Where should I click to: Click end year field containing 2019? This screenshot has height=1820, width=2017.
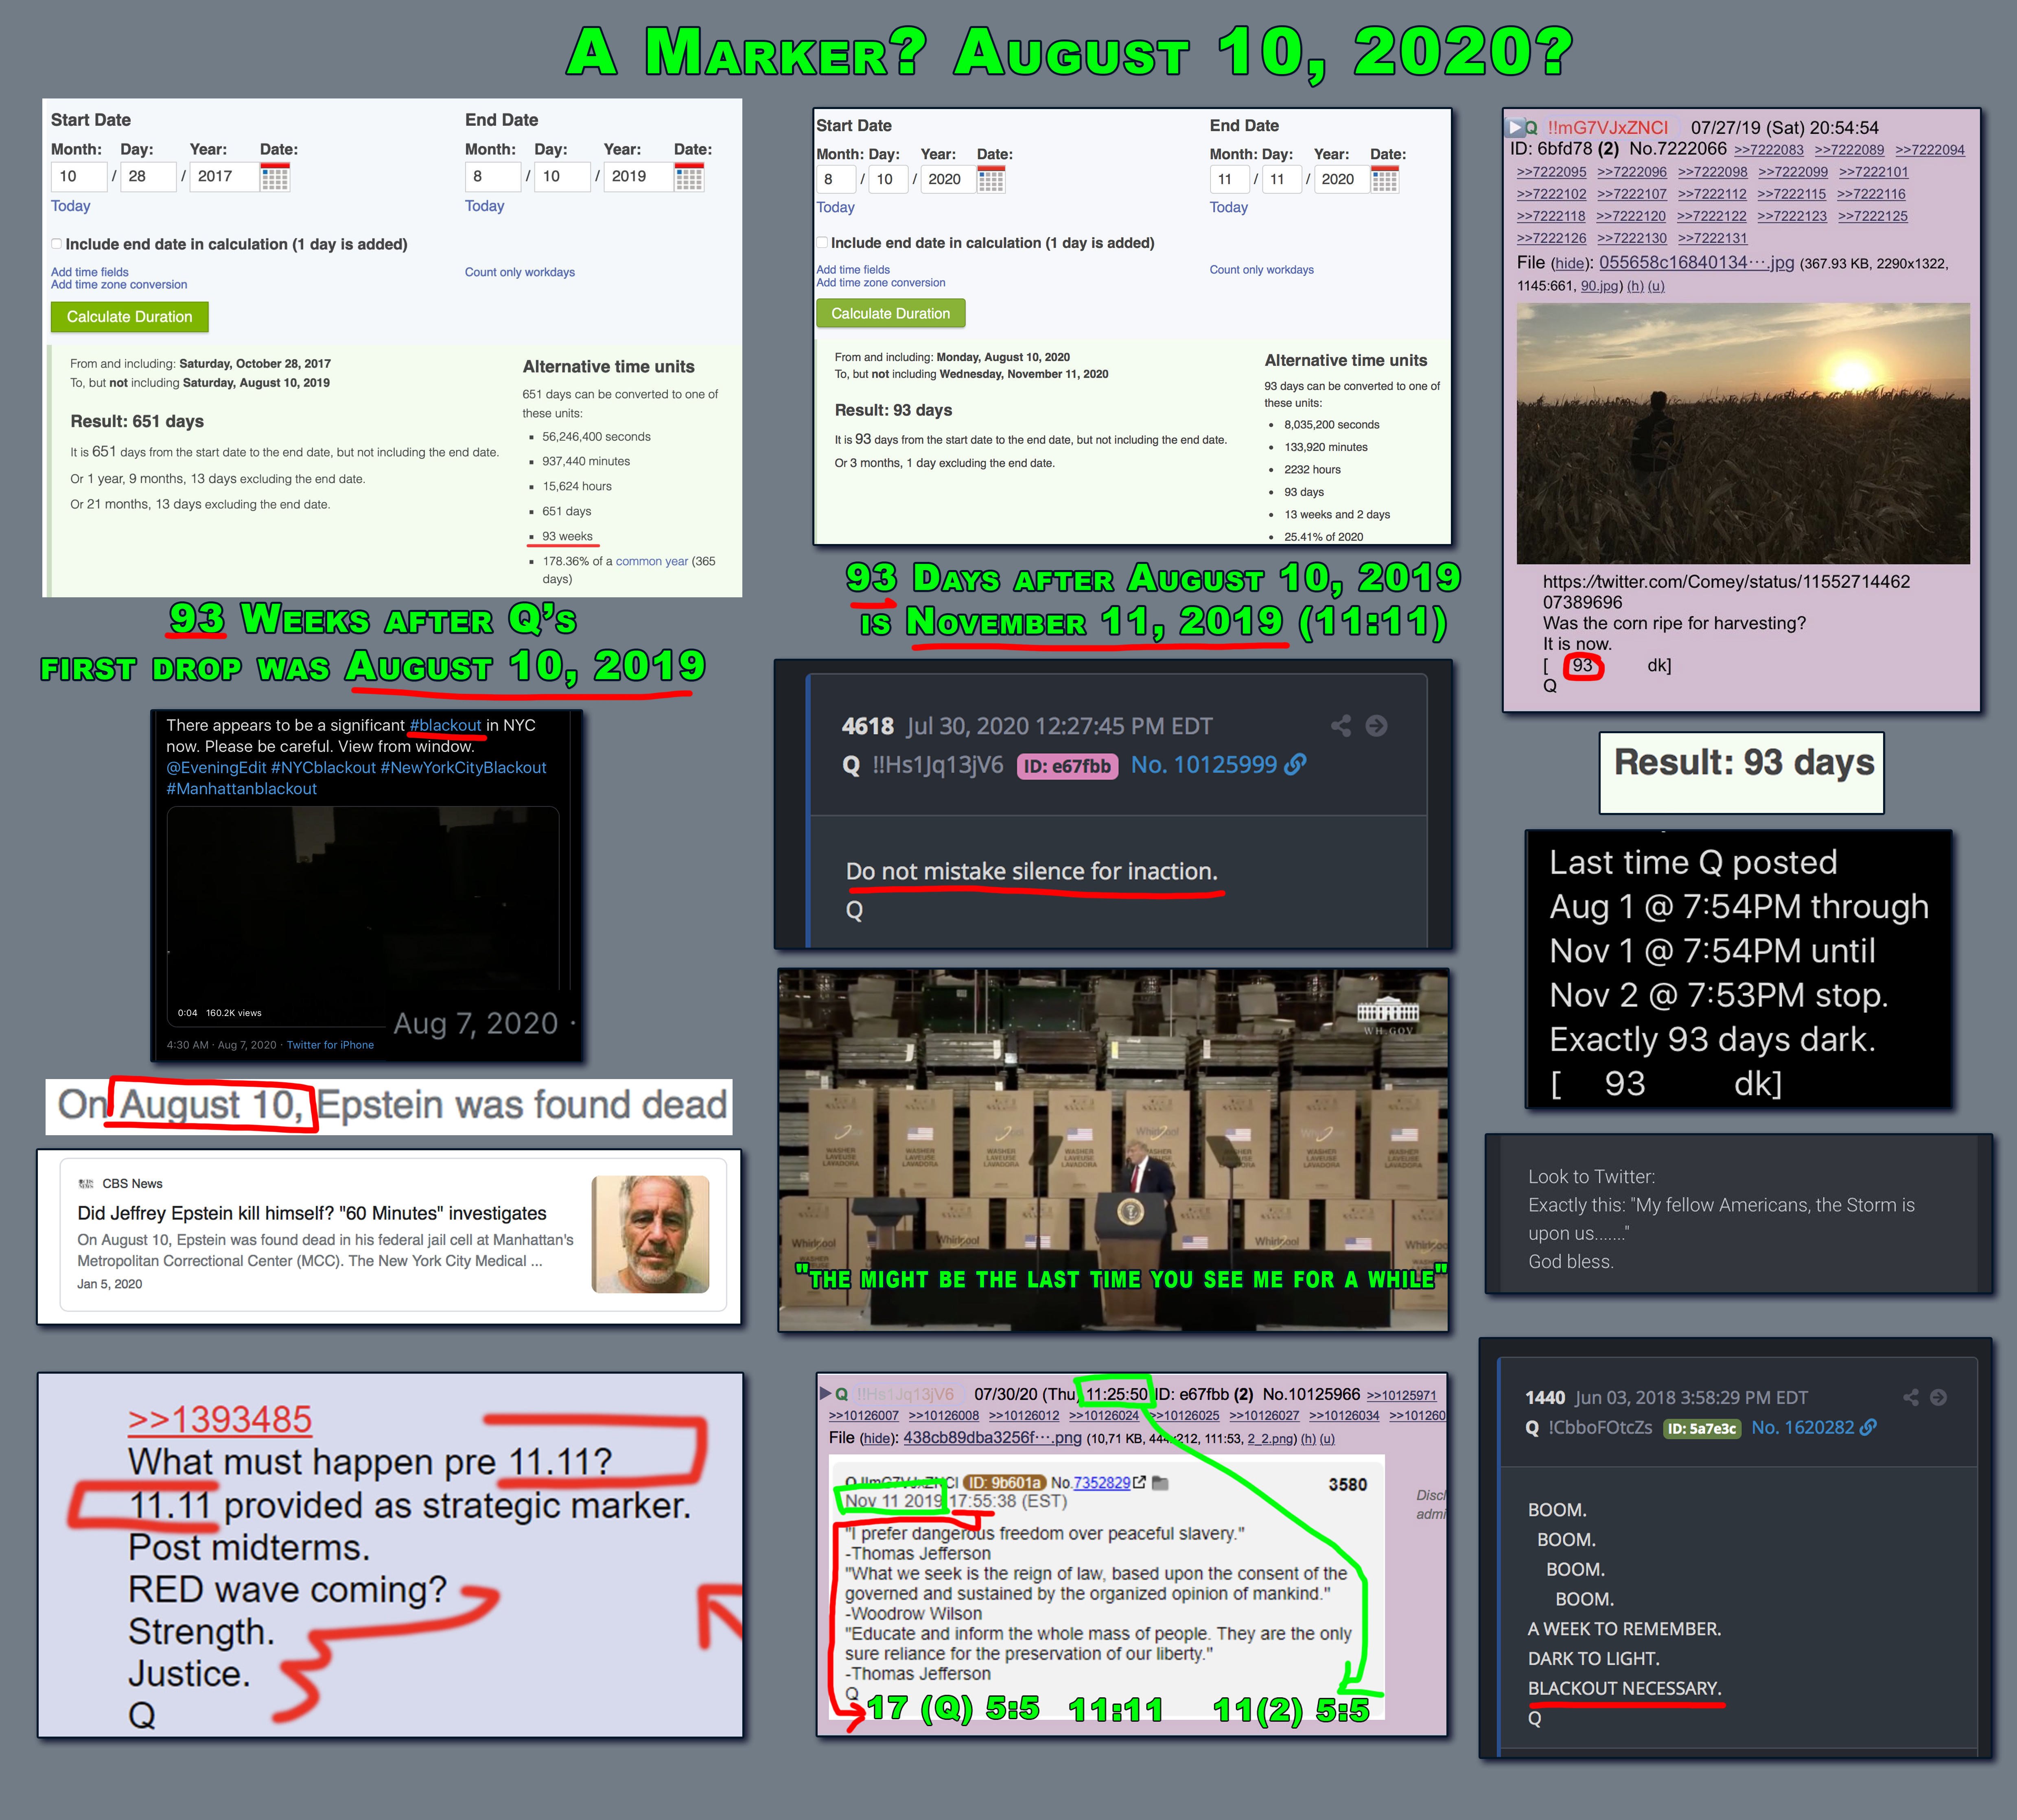pos(638,177)
